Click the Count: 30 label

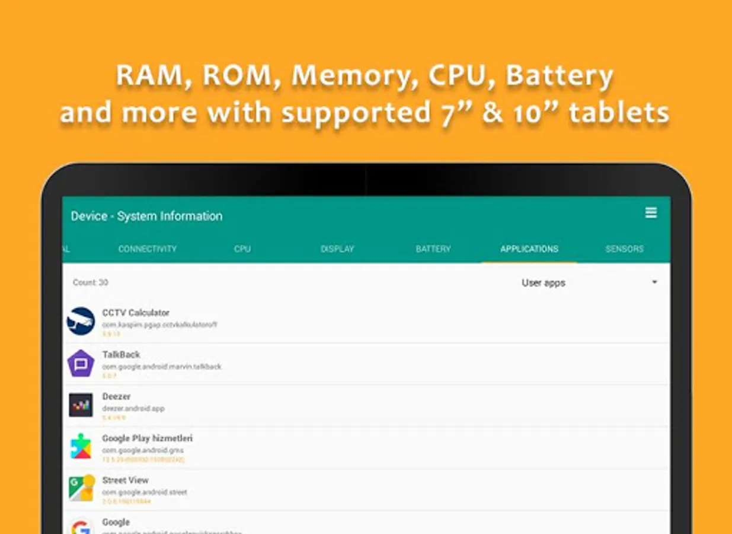pyautogui.click(x=91, y=282)
